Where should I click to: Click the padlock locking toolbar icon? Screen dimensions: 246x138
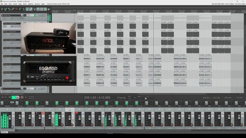click(49, 9)
